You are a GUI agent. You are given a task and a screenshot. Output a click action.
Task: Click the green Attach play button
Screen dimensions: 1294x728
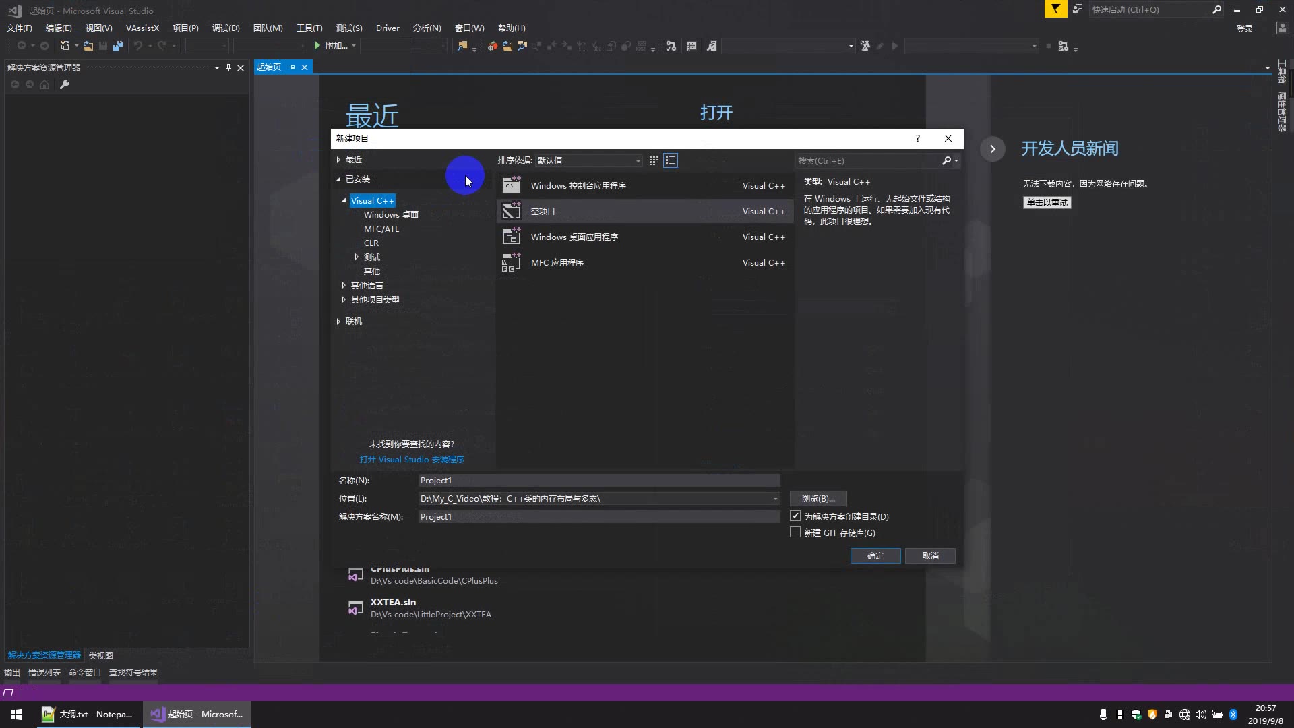pos(317,46)
